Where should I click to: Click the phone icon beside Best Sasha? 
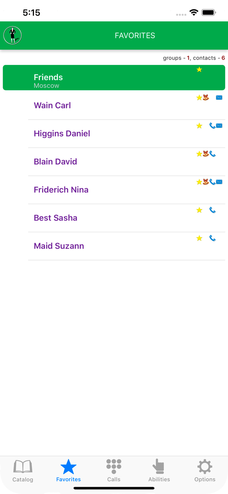pos(212,210)
